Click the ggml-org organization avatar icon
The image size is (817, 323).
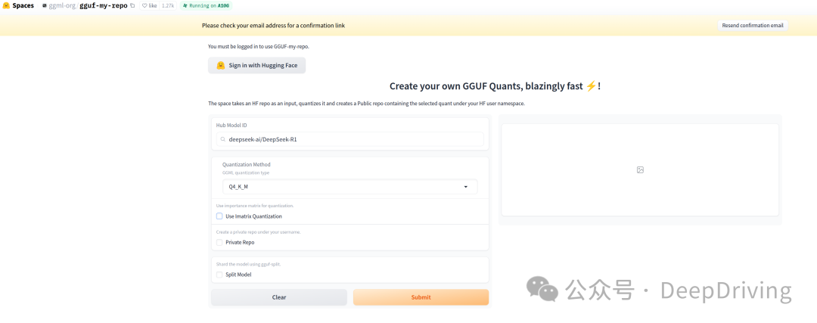pos(45,5)
